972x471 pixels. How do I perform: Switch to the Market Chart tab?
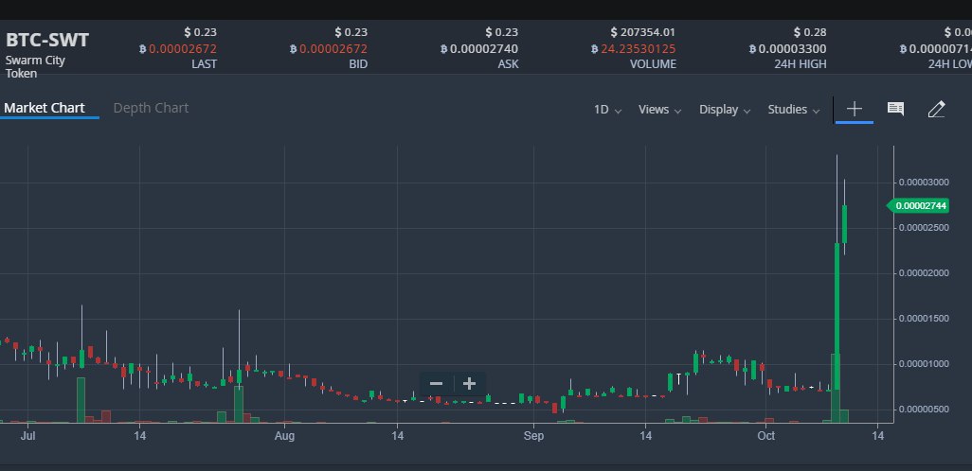coord(45,108)
